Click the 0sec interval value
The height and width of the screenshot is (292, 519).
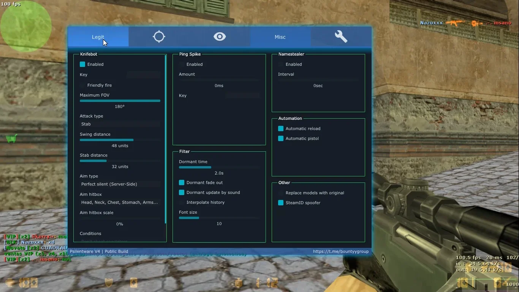pos(318,86)
